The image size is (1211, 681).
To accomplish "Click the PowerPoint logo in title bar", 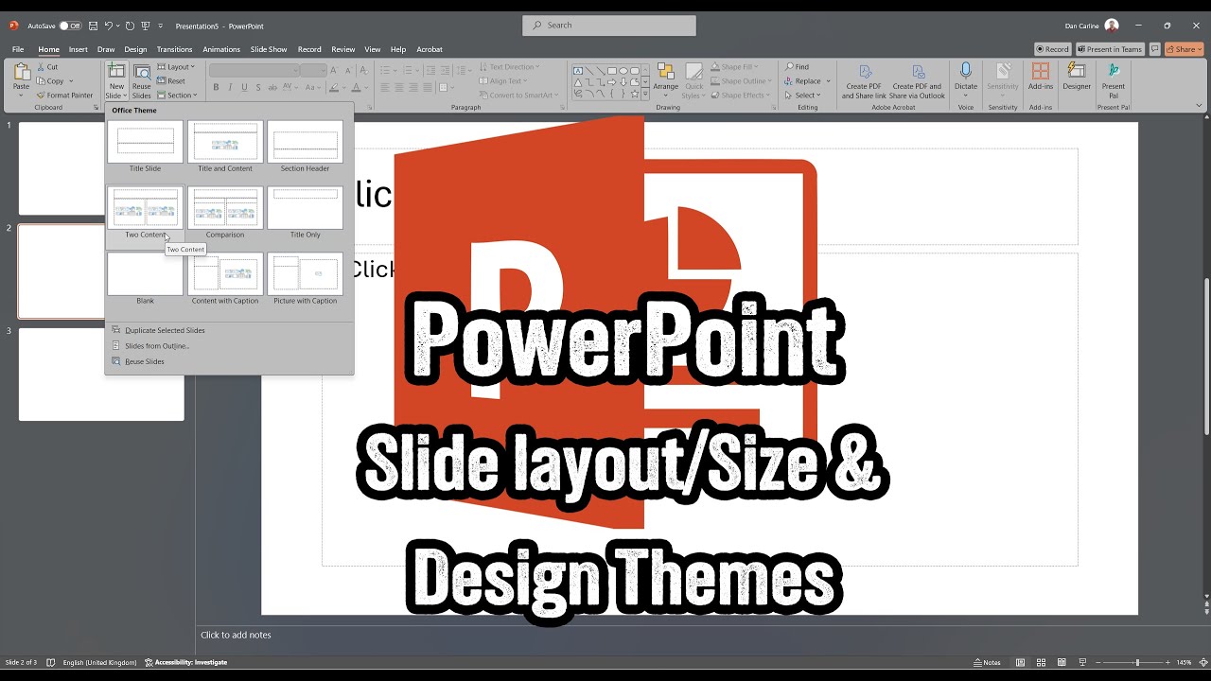I will tap(14, 26).
